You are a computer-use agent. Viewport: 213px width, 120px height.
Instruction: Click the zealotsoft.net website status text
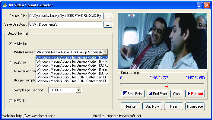coord(29,116)
